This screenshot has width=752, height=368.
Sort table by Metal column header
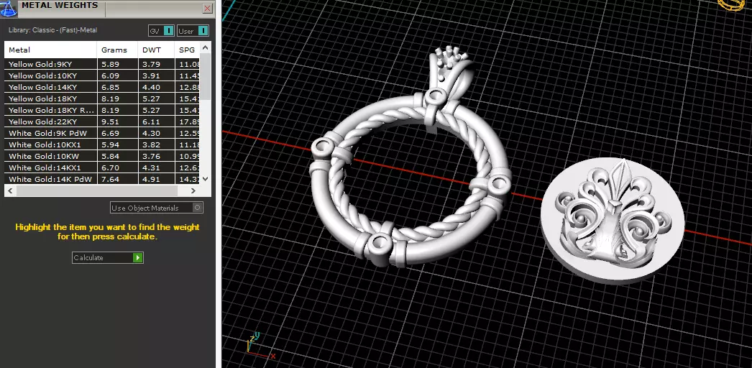[x=51, y=50]
